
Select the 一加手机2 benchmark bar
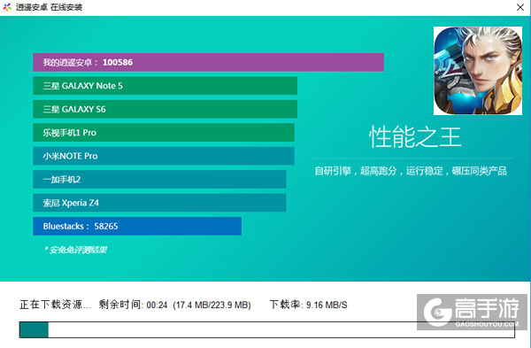[x=159, y=179]
